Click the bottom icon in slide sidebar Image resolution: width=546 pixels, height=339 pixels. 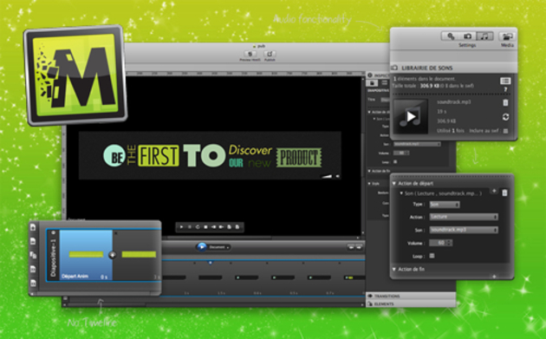(x=33, y=283)
